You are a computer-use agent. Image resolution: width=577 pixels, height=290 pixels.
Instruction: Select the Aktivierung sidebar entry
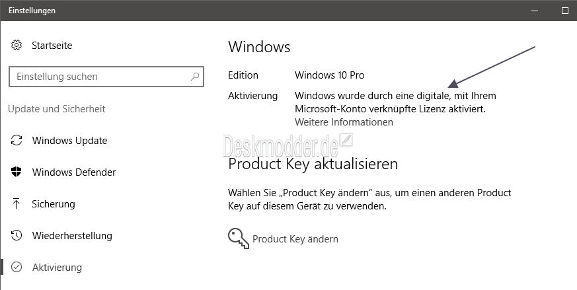point(57,267)
